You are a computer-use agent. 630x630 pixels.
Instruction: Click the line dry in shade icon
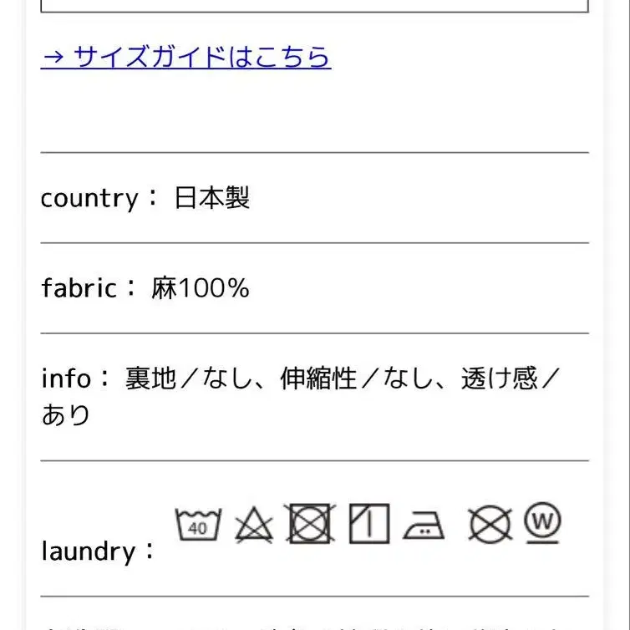point(369,524)
